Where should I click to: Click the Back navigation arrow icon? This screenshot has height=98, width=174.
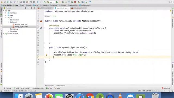[x=38, y=2]
